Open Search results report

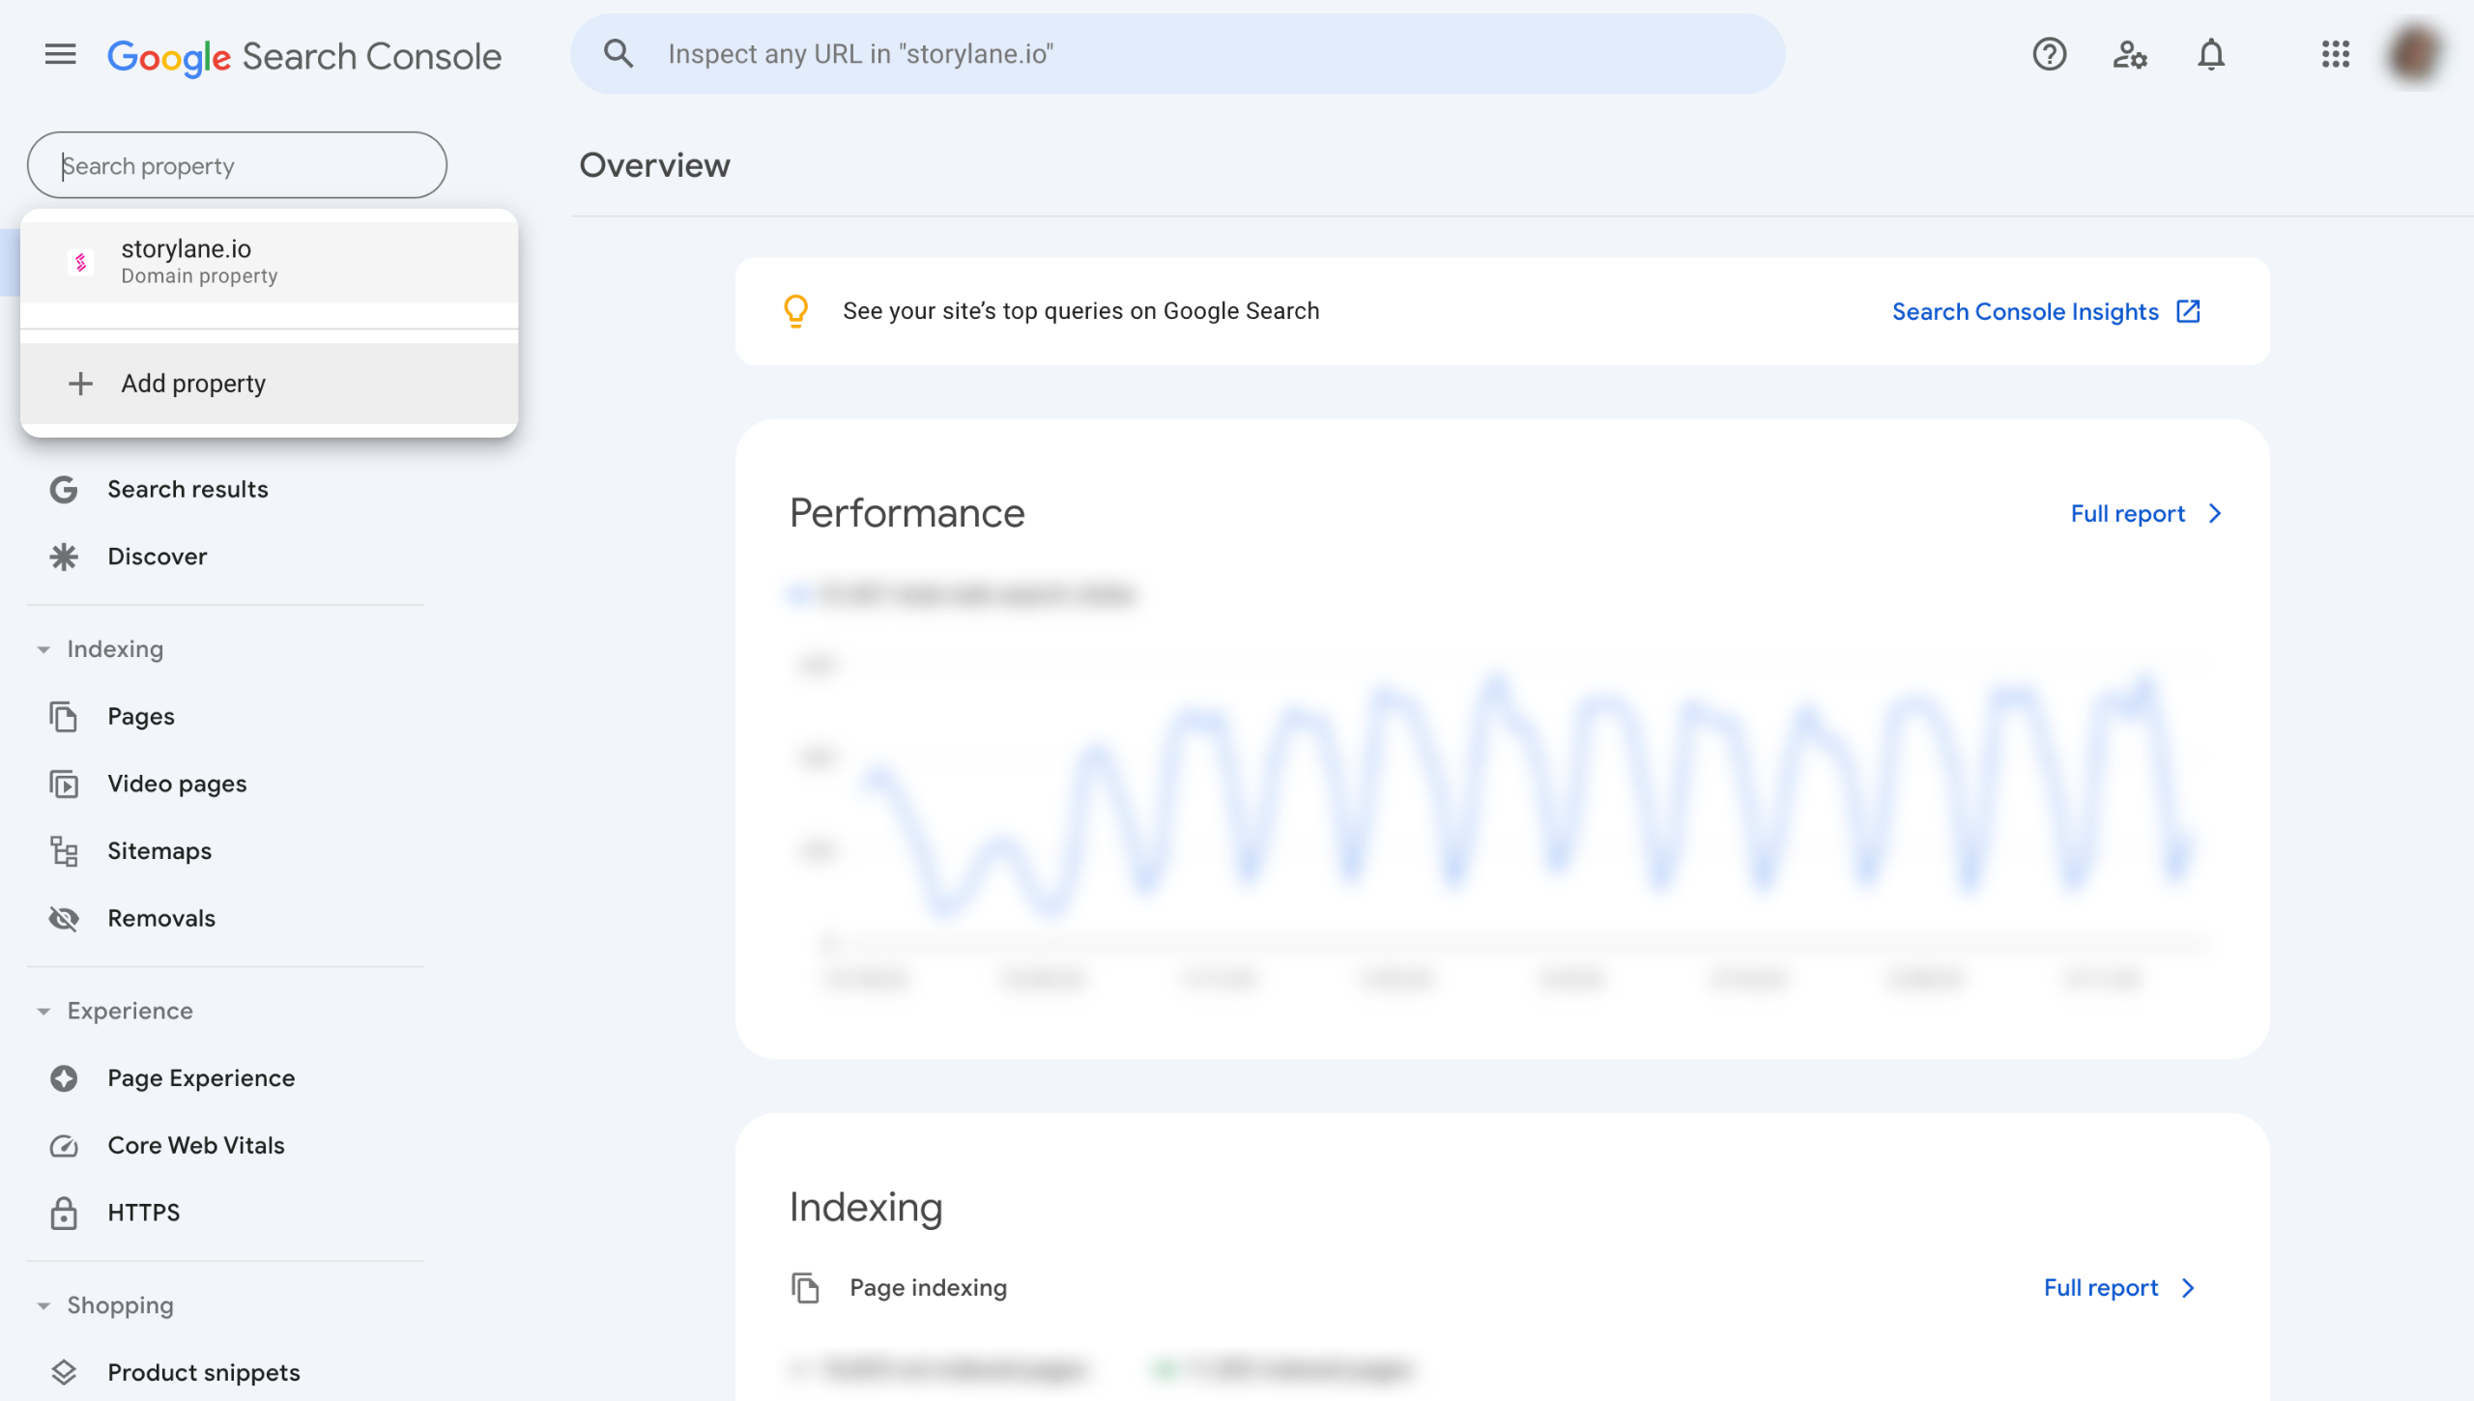[187, 489]
